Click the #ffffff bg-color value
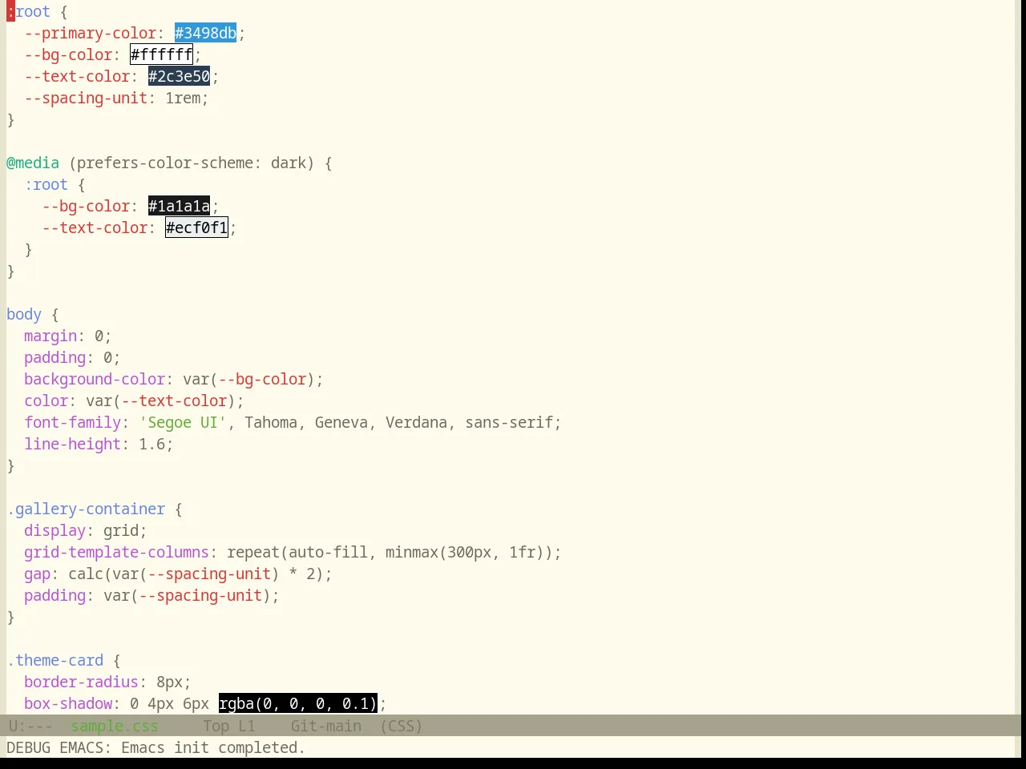Image resolution: width=1026 pixels, height=769 pixels. pos(161,54)
